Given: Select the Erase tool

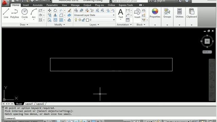Looking at the screenshot, I should (69, 11).
